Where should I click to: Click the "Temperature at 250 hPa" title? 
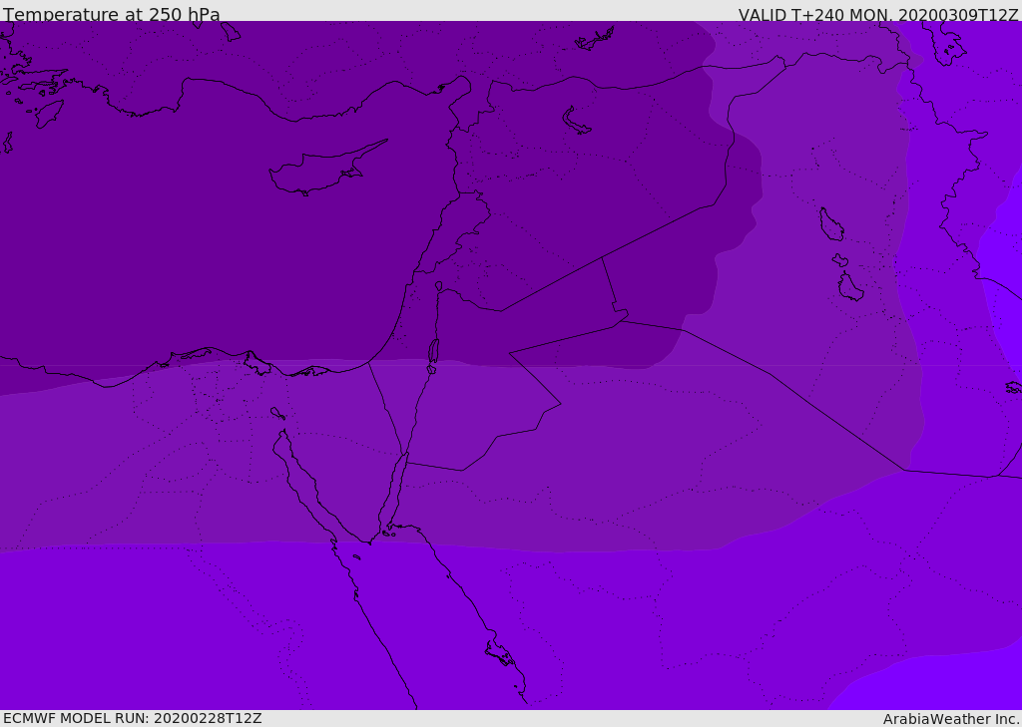pyautogui.click(x=112, y=15)
